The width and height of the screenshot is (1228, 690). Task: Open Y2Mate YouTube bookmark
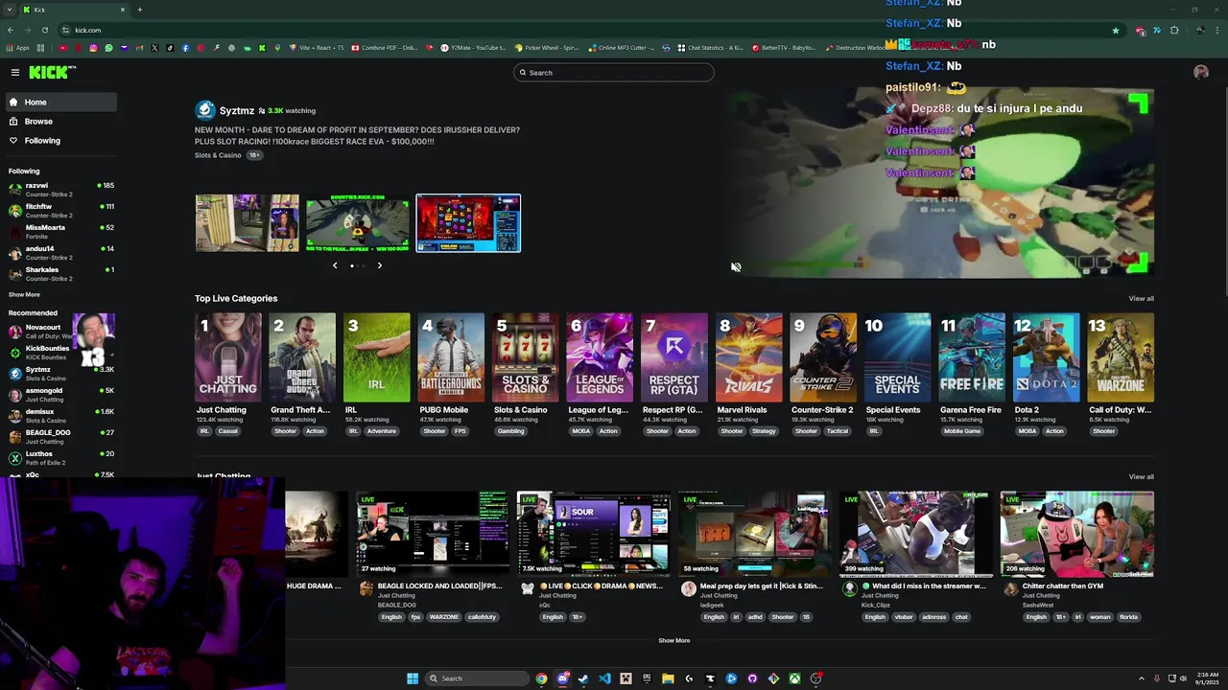pyautogui.click(x=473, y=48)
